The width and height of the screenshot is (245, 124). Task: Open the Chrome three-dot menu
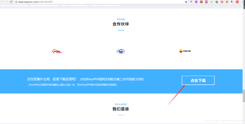(242, 2)
